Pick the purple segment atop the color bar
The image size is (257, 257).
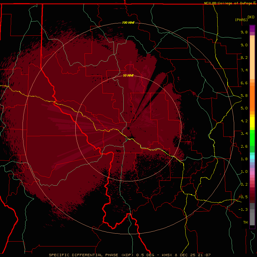[252, 29]
